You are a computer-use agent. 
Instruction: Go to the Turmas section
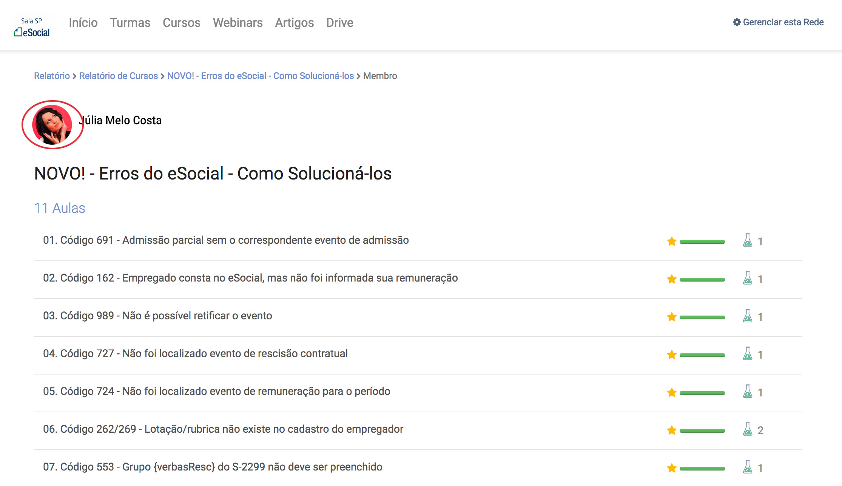(130, 23)
